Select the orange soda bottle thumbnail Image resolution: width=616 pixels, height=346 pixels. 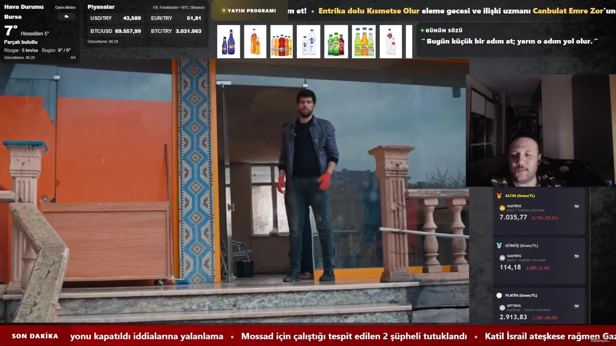click(x=255, y=42)
